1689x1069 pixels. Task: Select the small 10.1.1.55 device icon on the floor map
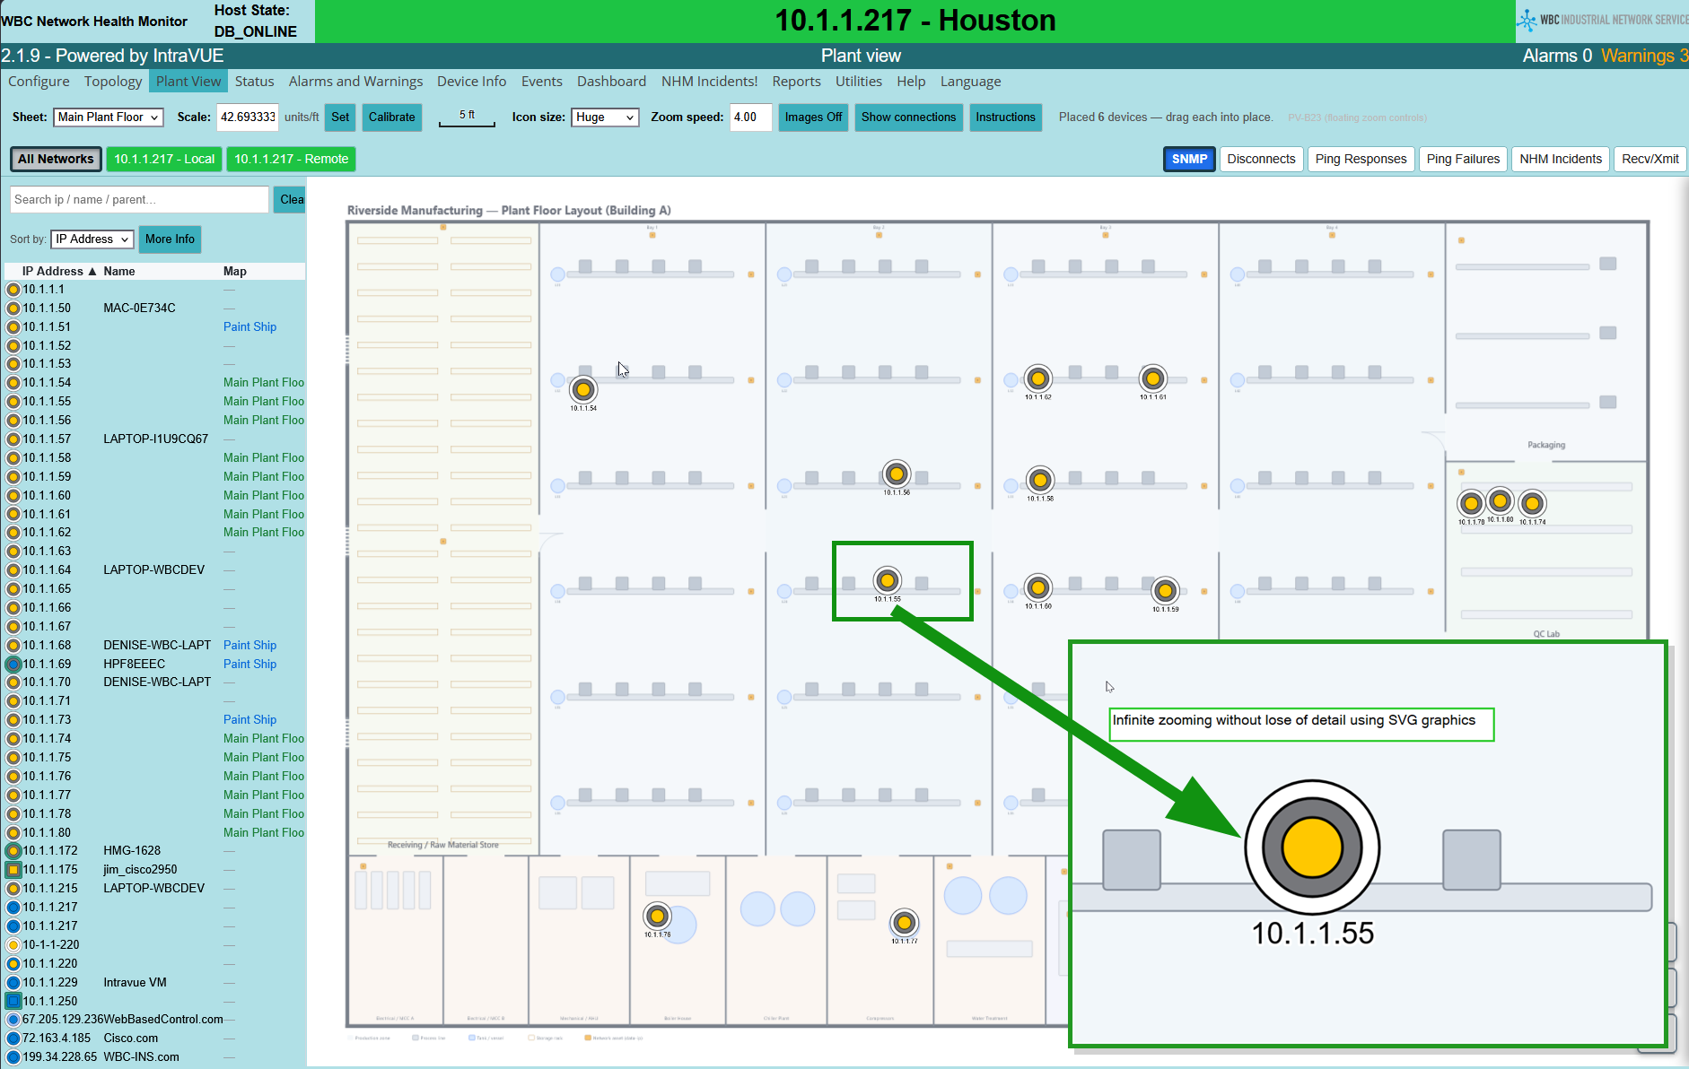point(888,581)
